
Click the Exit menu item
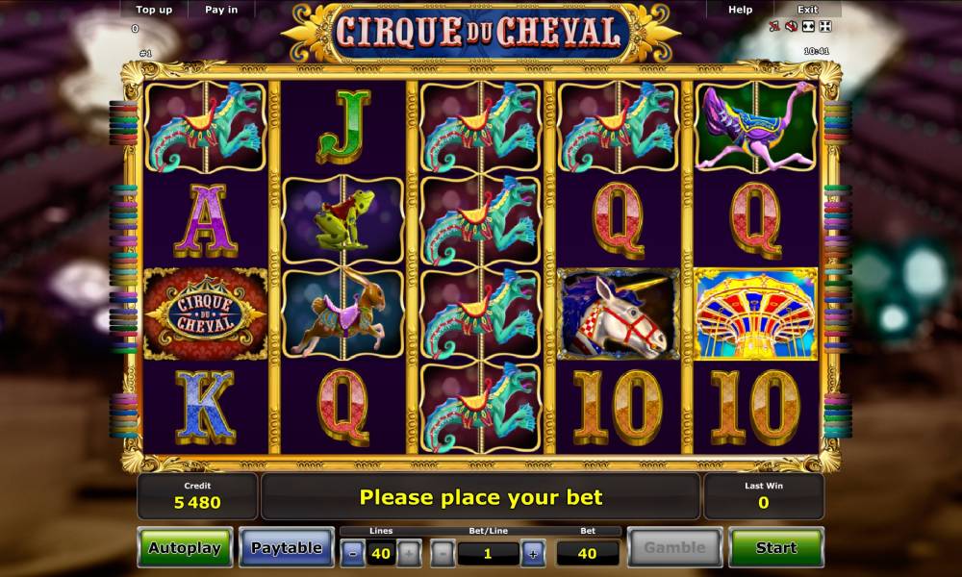coord(807,10)
